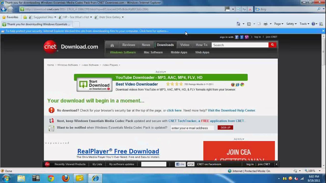Viewport: 326px width, 183px height.
Task: Open the taskbar File Explorer folder icon
Action: (21, 178)
